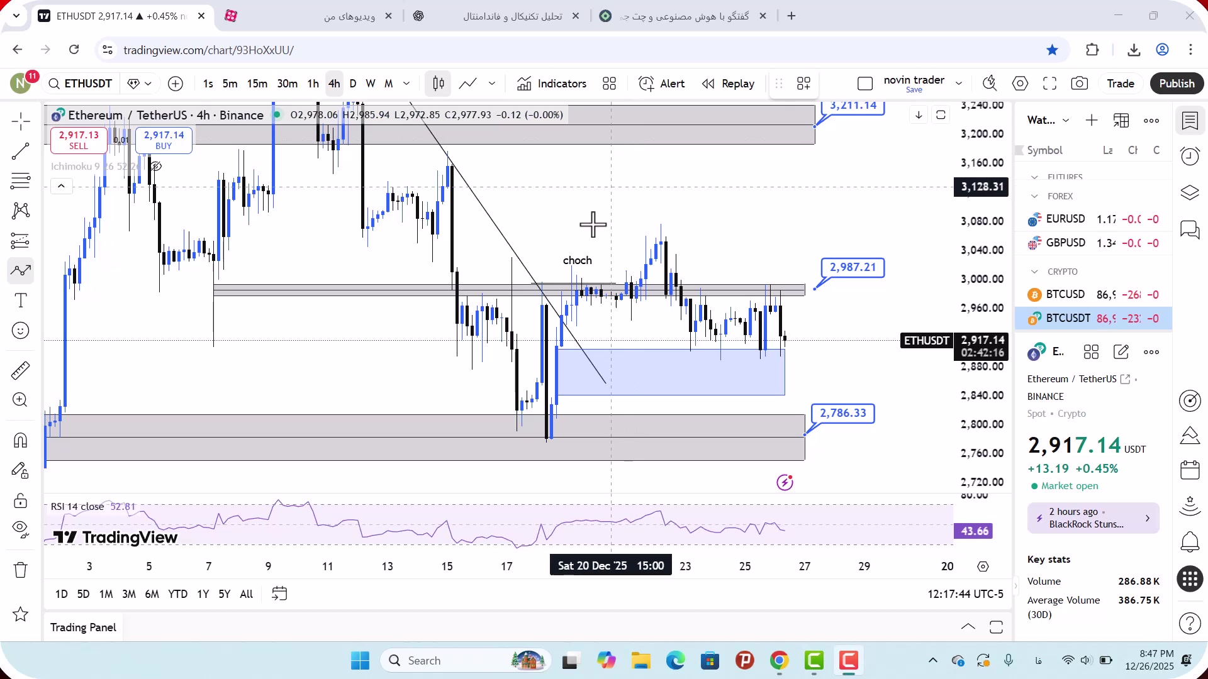Collapse the CRYPTO watchlist section
This screenshot has width=1208, height=679.
coord(1034,272)
